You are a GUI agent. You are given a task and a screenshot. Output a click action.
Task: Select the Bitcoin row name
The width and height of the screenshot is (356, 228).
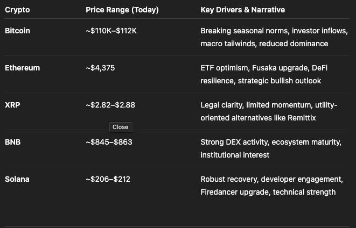point(17,31)
